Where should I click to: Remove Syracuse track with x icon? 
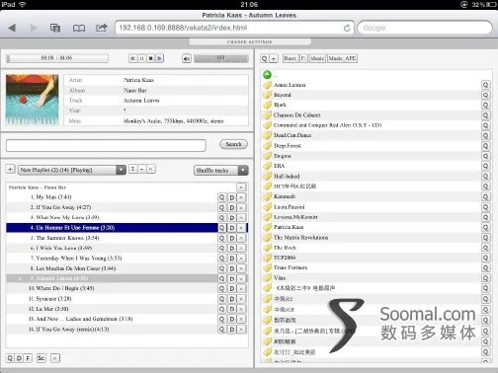click(x=241, y=299)
